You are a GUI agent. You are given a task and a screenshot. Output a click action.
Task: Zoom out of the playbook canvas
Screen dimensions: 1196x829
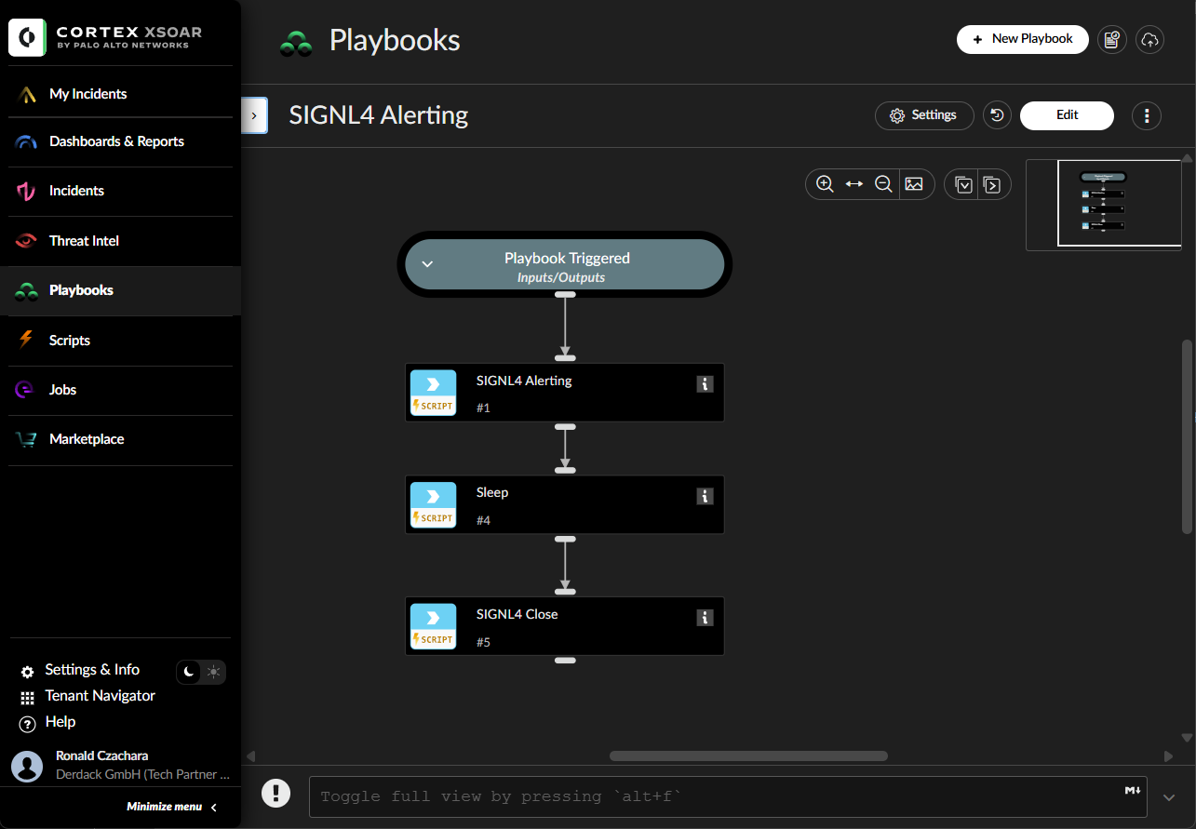884,184
